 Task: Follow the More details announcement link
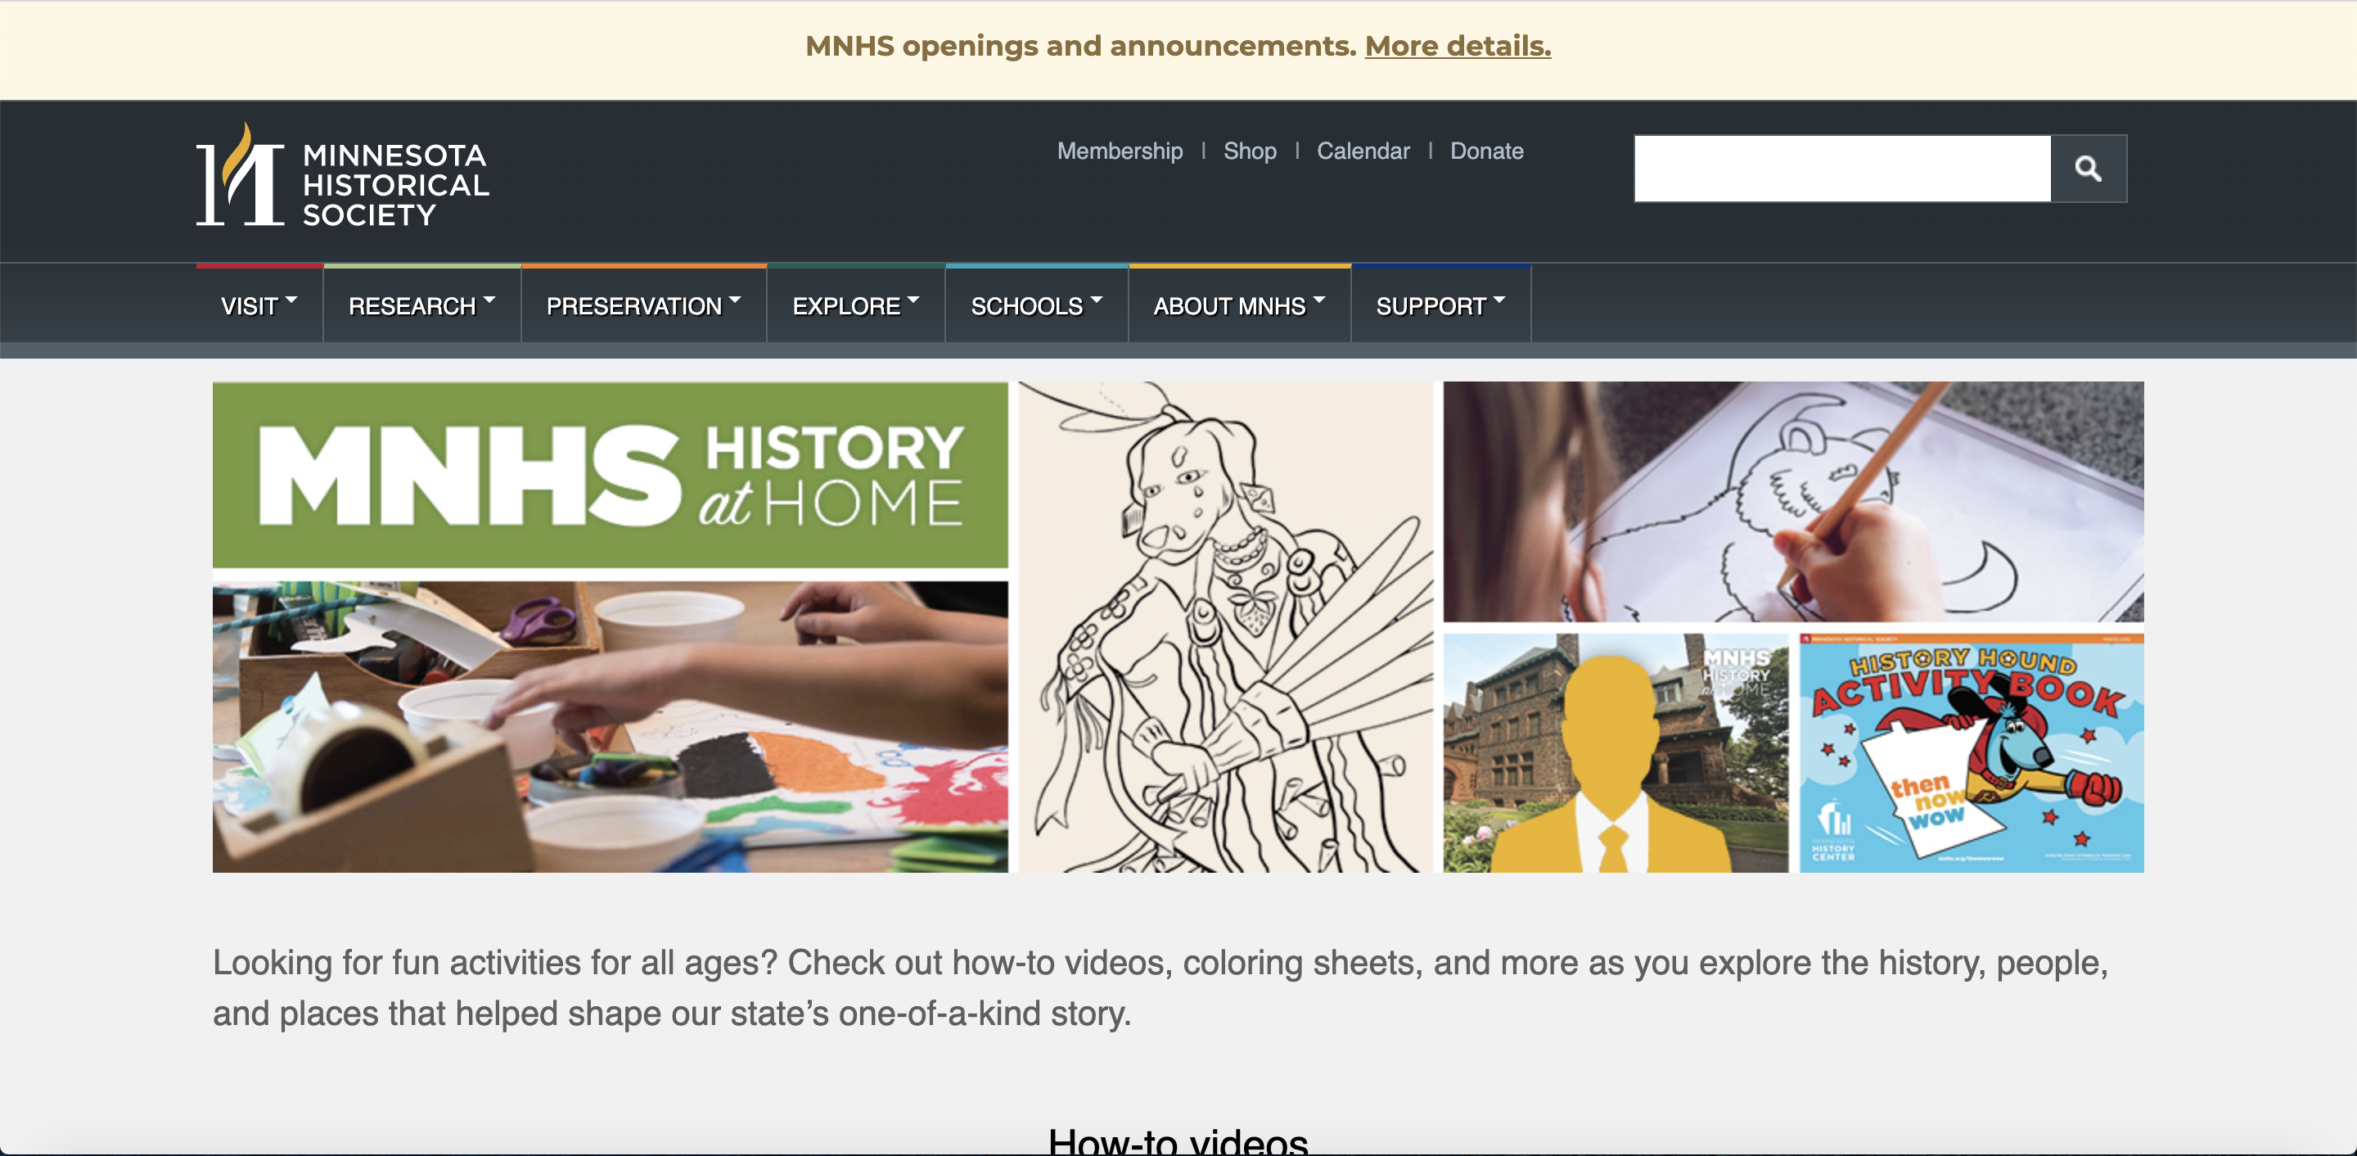[1458, 46]
